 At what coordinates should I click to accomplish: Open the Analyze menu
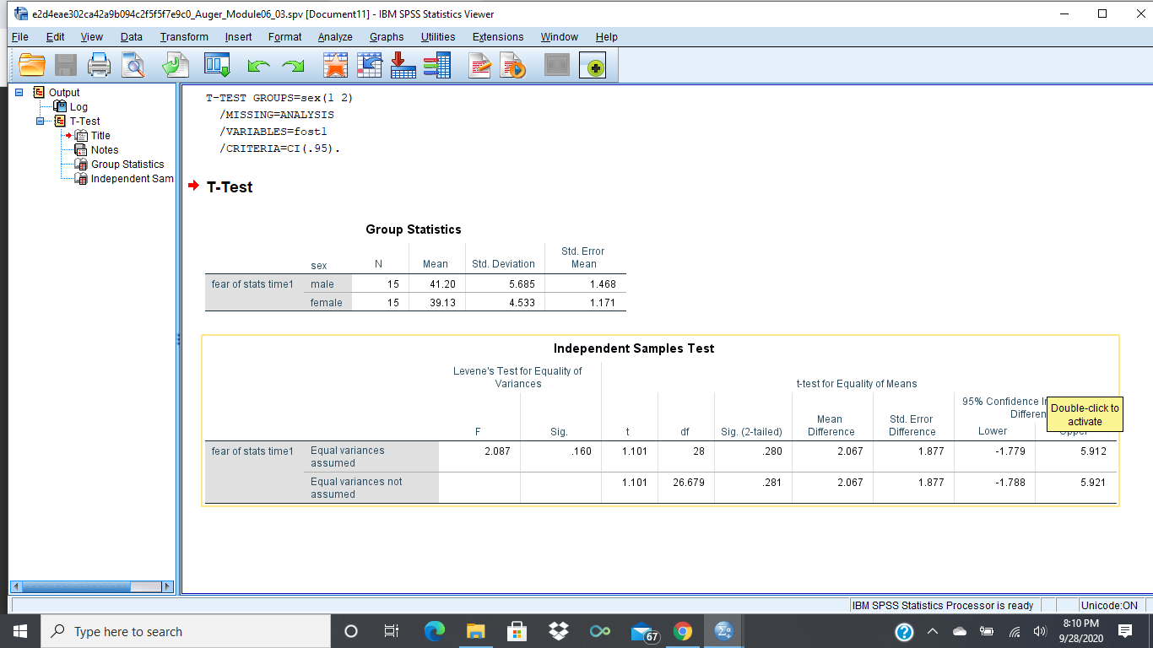click(x=334, y=36)
